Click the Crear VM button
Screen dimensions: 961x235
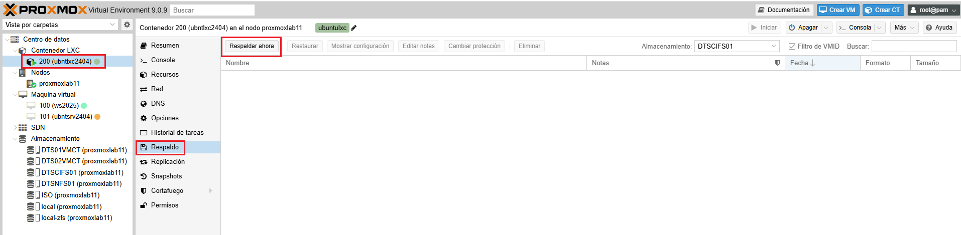point(838,10)
